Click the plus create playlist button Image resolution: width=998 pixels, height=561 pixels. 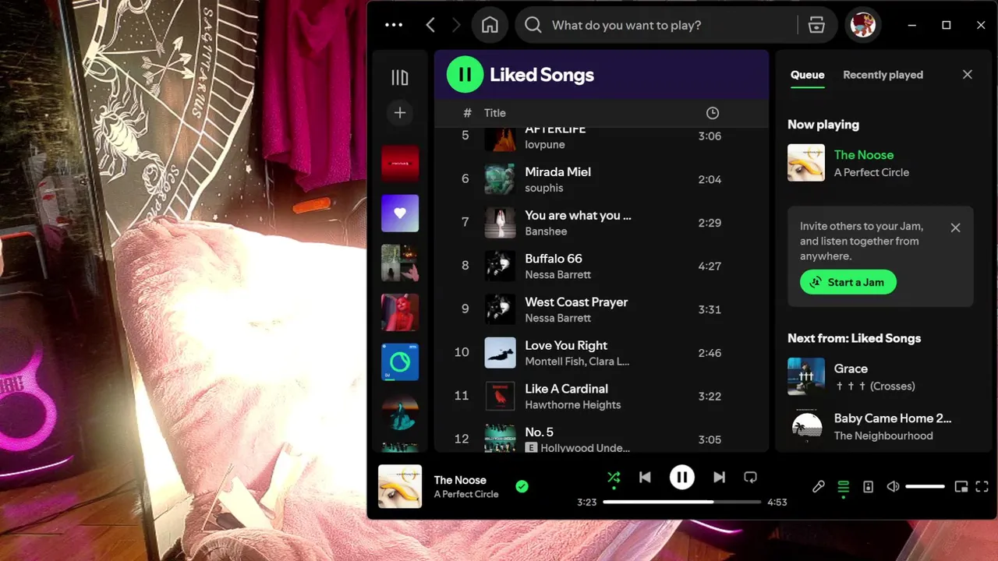(400, 113)
